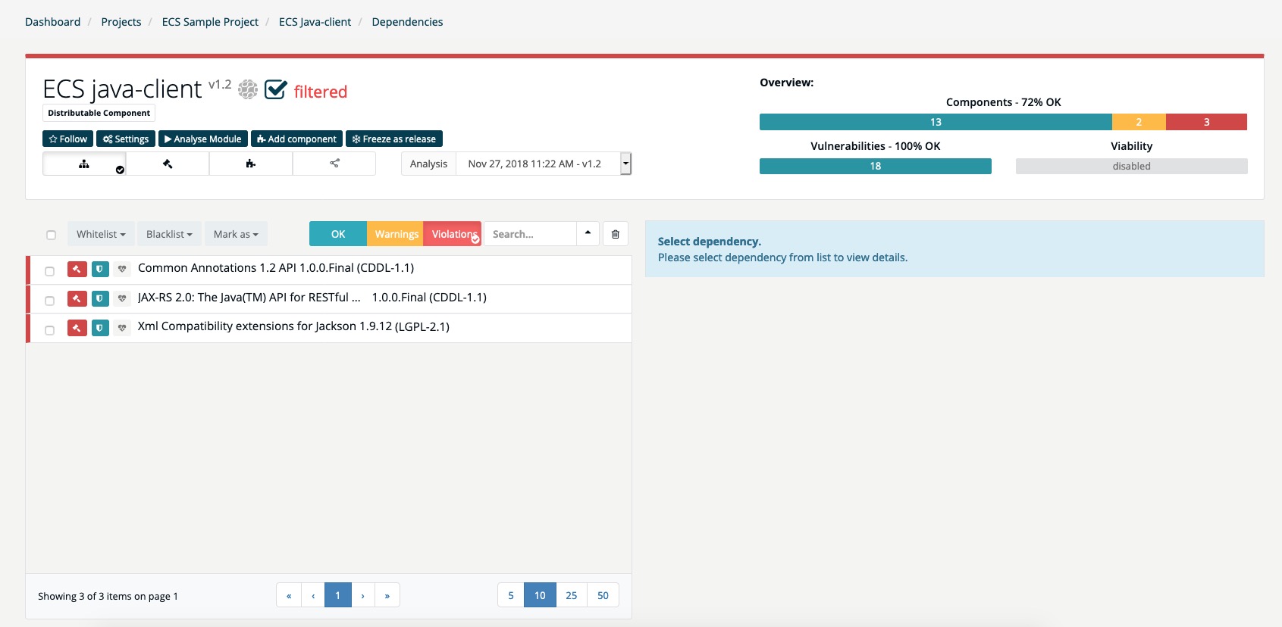Click the Add component button
The image size is (1282, 627).
tap(296, 139)
